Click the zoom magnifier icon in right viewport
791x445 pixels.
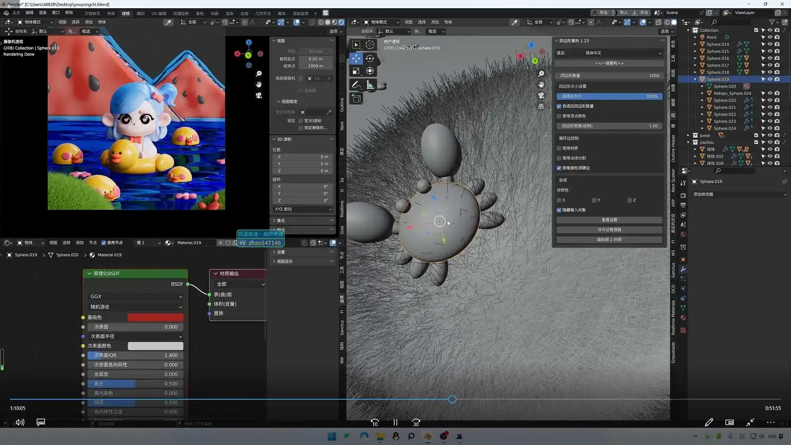click(541, 74)
